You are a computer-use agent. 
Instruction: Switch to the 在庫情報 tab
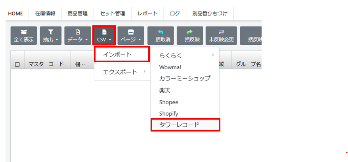(45, 13)
